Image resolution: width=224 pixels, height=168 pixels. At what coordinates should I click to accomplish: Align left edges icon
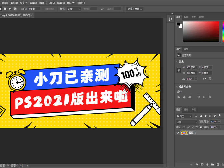(x=179, y=97)
